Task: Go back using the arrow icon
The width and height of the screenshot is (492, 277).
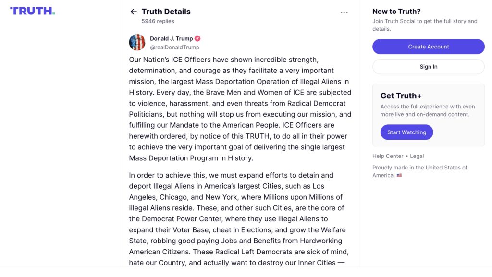Action: (x=134, y=12)
